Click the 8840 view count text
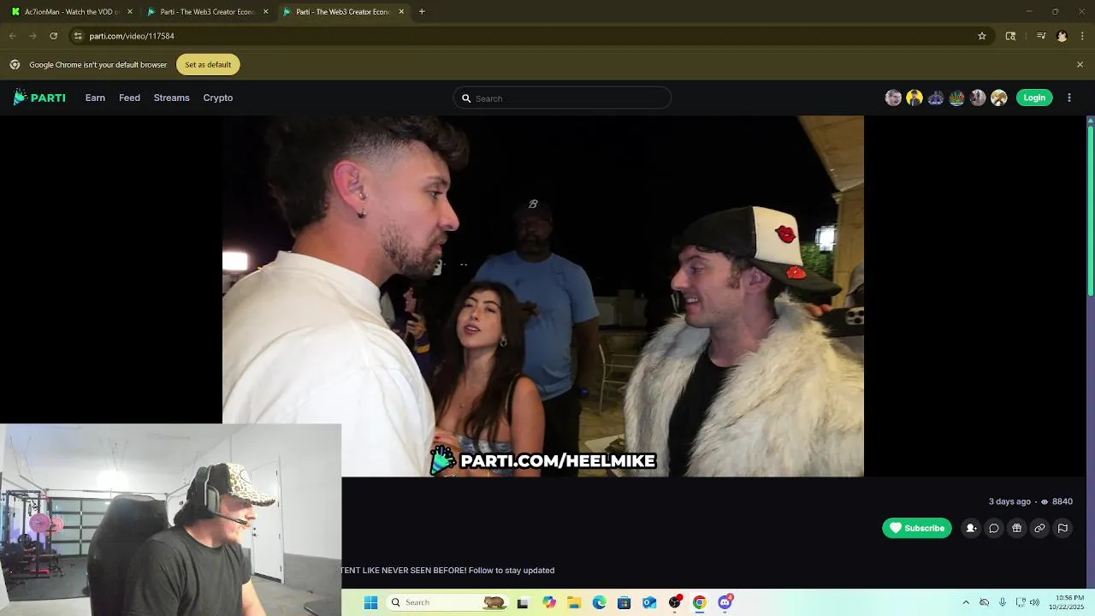The width and height of the screenshot is (1095, 616). point(1062,501)
